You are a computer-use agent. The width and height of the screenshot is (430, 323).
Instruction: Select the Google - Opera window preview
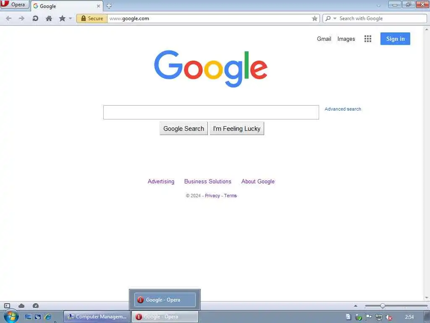(x=165, y=299)
